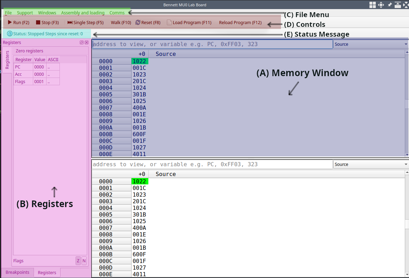Float the Registers panel with undock icon
Image resolution: width=409 pixels, height=278 pixels.
(82, 43)
